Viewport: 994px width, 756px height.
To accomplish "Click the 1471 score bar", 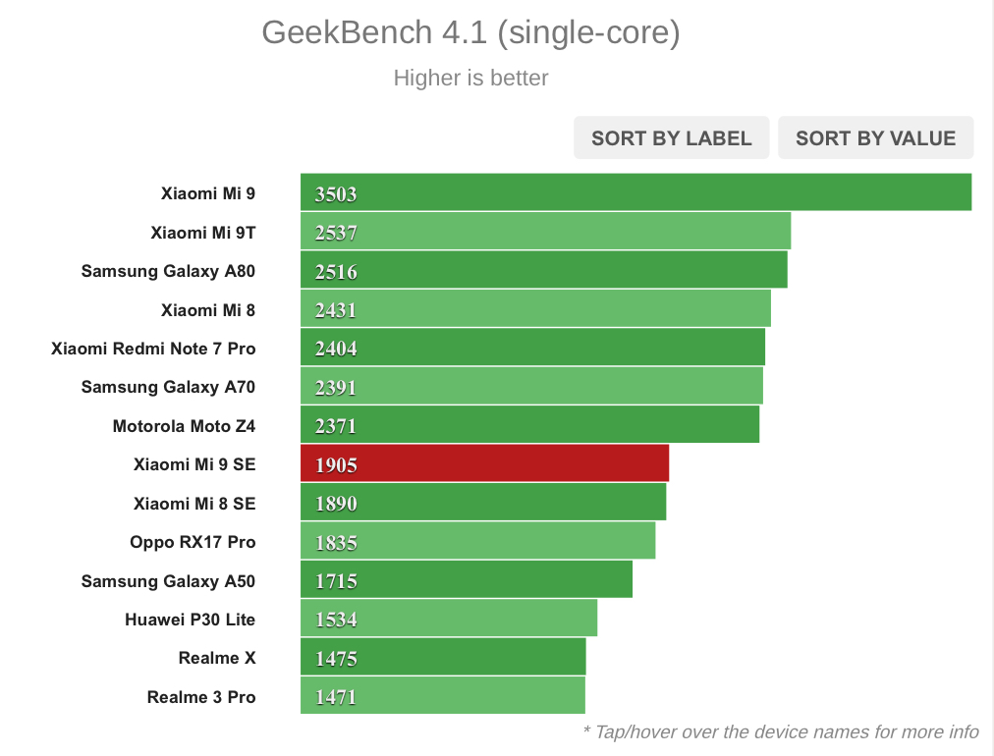I will click(442, 696).
